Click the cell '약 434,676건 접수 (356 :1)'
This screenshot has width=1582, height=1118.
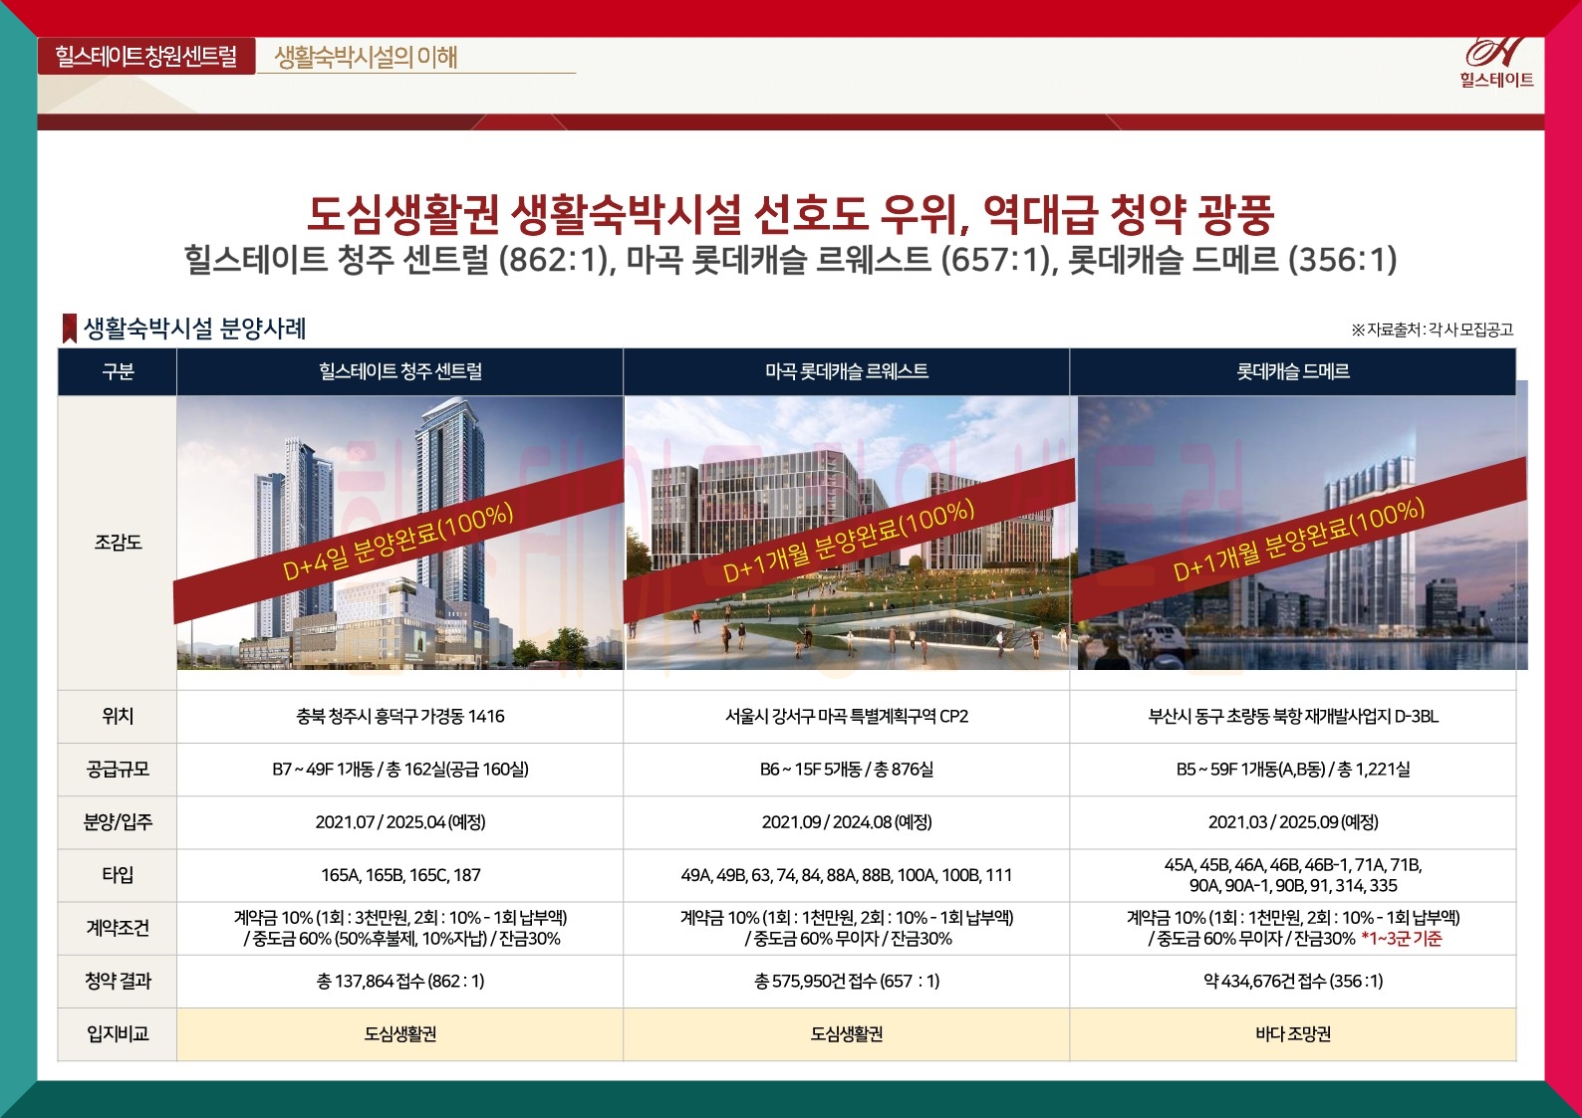pos(1293,982)
